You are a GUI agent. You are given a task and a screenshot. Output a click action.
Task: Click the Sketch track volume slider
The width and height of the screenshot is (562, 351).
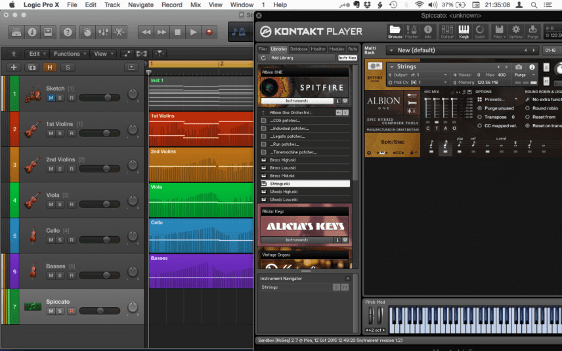click(100, 97)
